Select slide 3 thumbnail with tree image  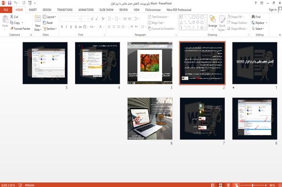pyautogui.click(x=150, y=63)
